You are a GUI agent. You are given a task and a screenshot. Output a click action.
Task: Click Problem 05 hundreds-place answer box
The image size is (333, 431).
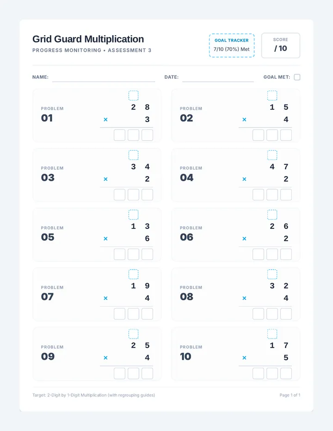[120, 254]
